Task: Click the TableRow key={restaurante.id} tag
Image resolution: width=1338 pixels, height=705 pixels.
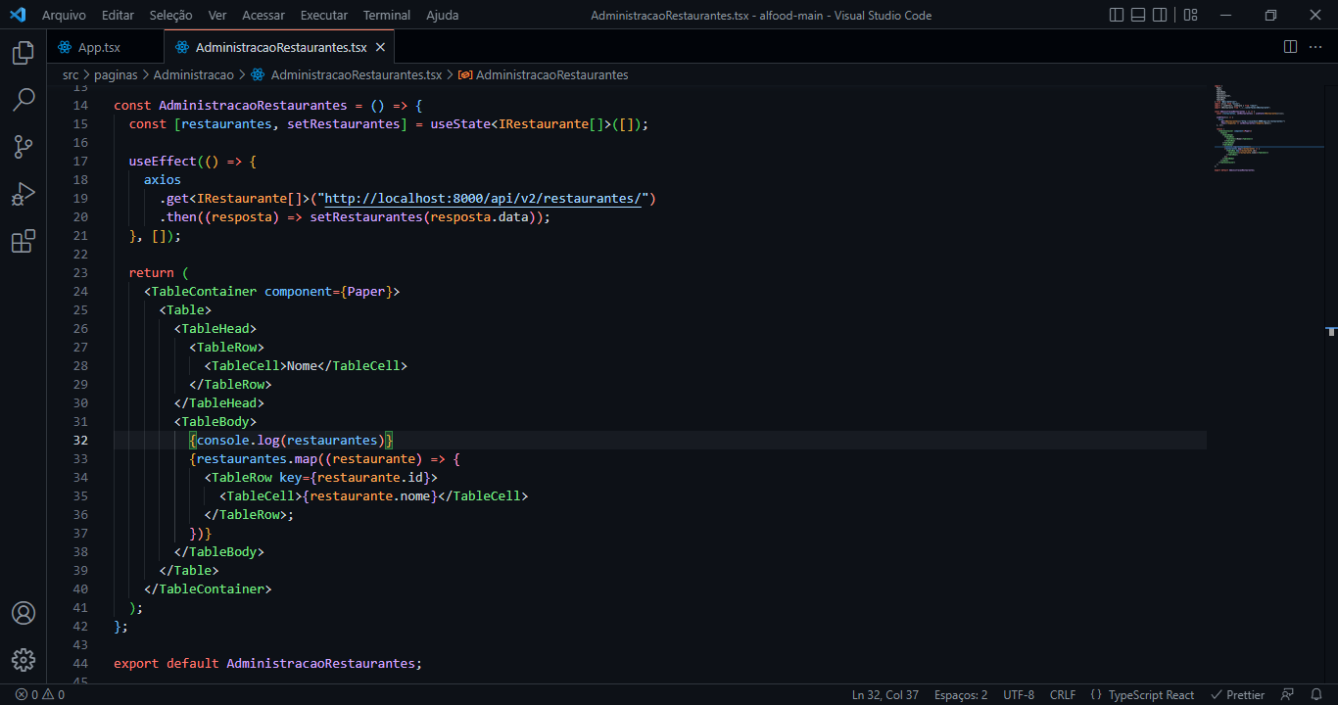Action: [321, 478]
